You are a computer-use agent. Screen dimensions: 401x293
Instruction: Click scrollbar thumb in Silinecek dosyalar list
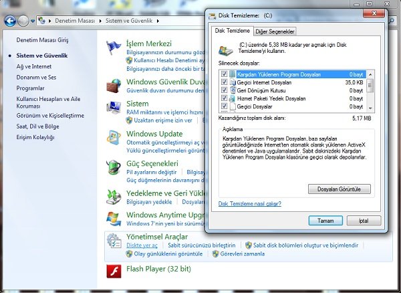point(370,86)
